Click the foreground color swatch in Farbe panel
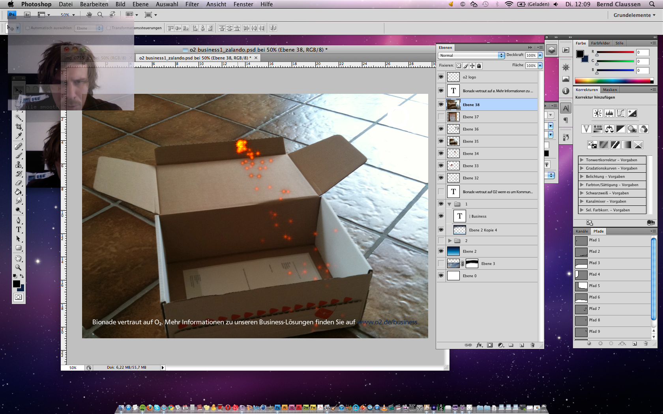Image resolution: width=663 pixels, height=414 pixels. tap(580, 54)
